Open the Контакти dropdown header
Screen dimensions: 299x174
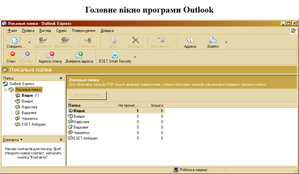13,140
